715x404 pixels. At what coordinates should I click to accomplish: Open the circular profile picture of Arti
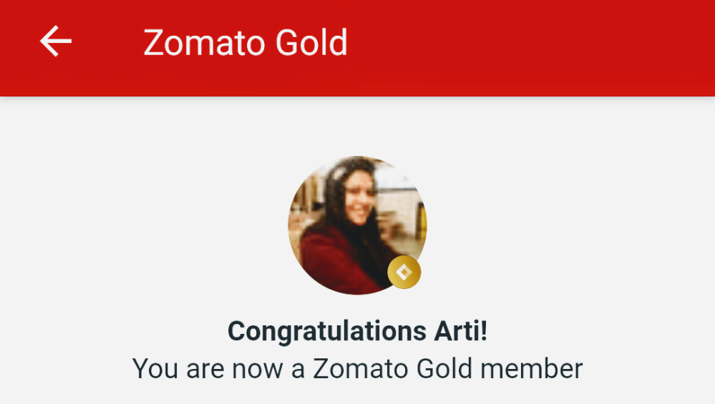click(x=358, y=225)
